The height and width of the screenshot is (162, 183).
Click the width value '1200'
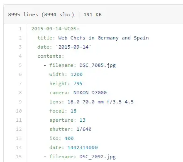tap(76, 74)
